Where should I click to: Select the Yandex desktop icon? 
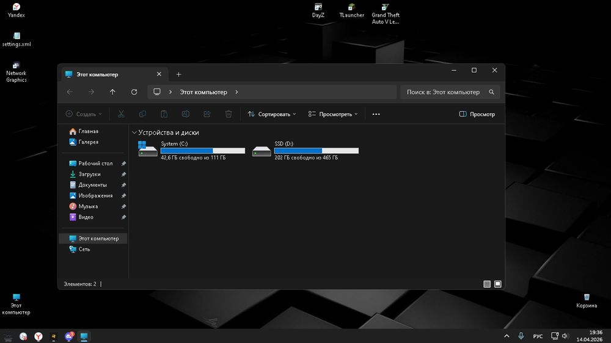pos(16,10)
